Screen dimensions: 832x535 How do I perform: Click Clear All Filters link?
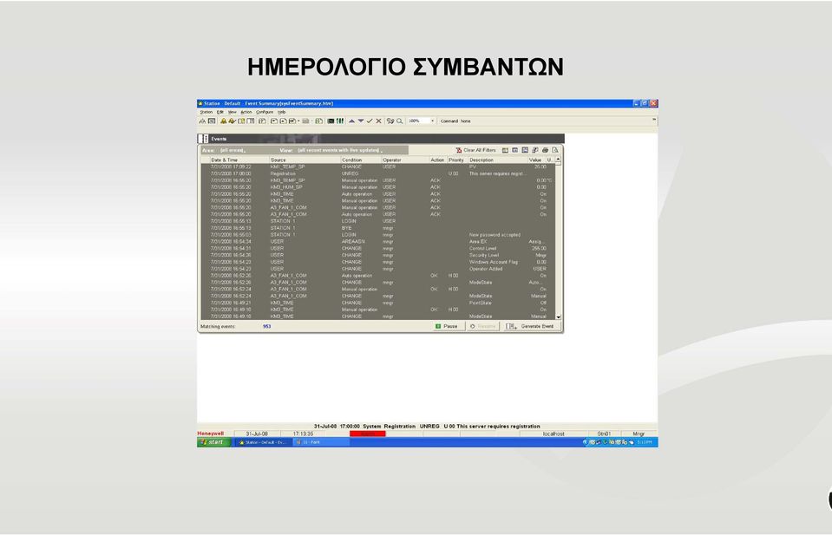coord(480,150)
